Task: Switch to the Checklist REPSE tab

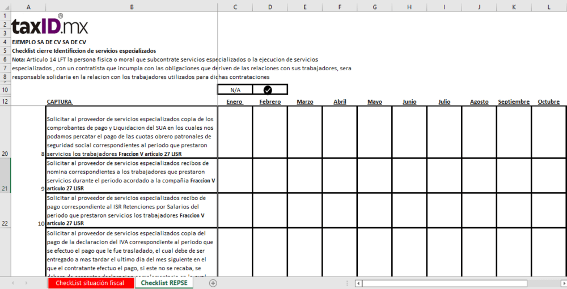Action: coord(164,283)
